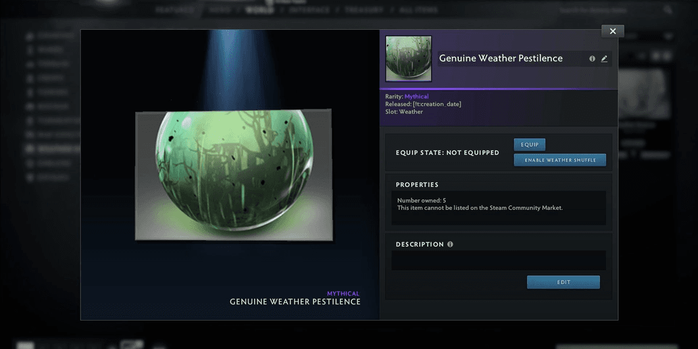Screen dimensions: 698x349
Task: Open the World tab in background armory
Action: (x=259, y=9)
